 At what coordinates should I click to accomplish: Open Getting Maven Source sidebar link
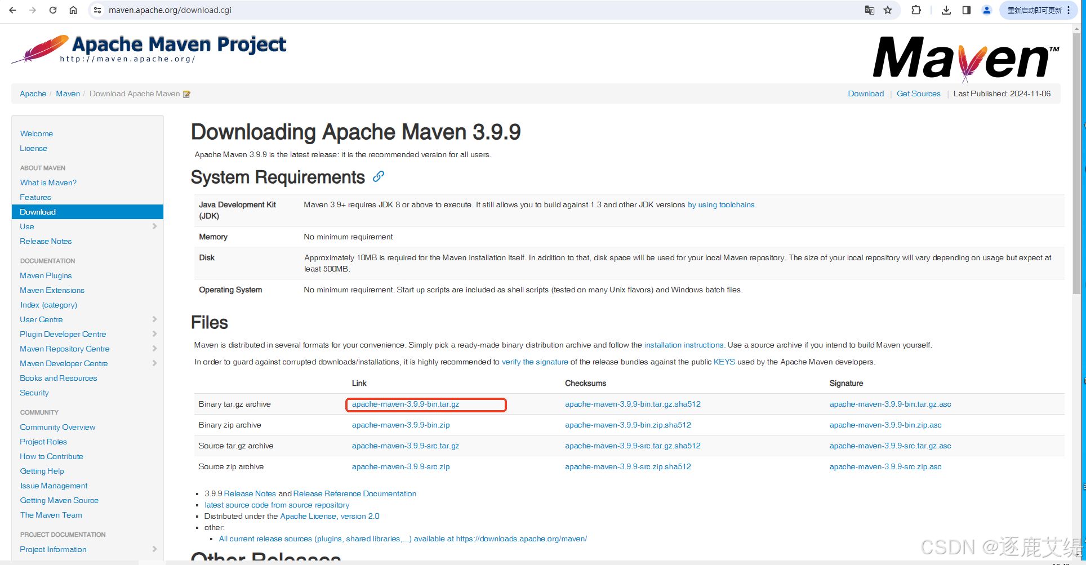click(x=59, y=500)
